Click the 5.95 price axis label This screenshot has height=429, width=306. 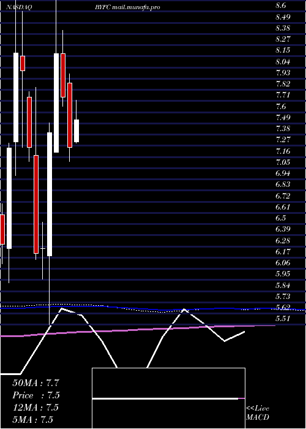click(283, 273)
